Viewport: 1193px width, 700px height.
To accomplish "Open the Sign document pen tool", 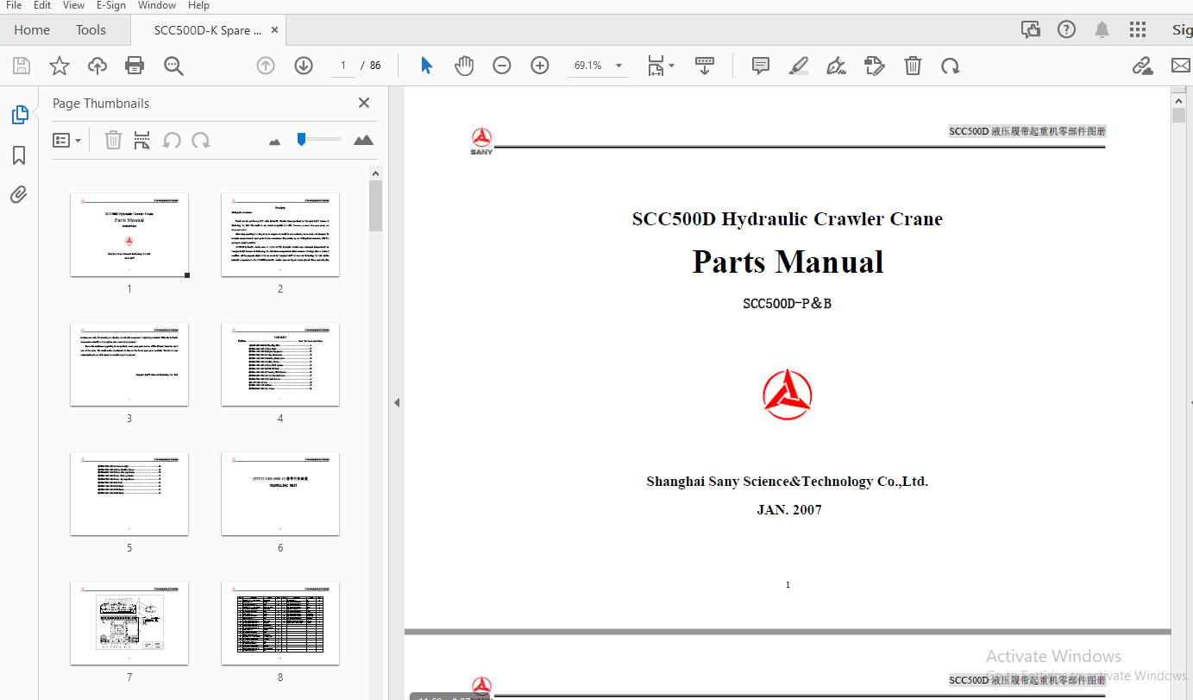I will [836, 66].
